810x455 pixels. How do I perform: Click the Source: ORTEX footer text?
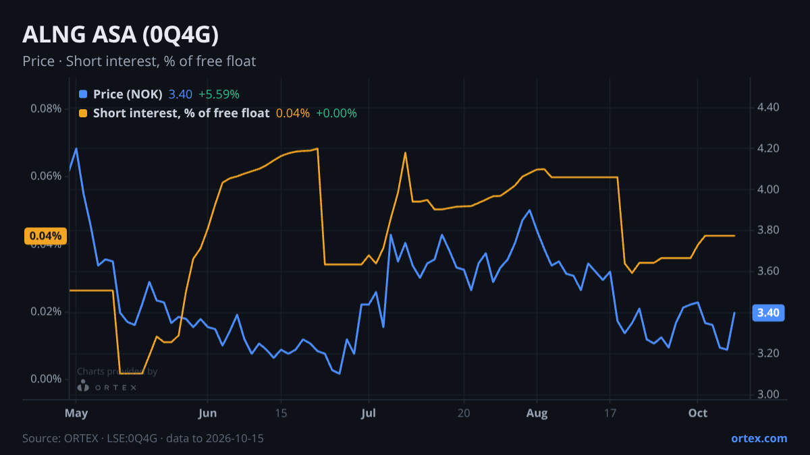click(143, 438)
